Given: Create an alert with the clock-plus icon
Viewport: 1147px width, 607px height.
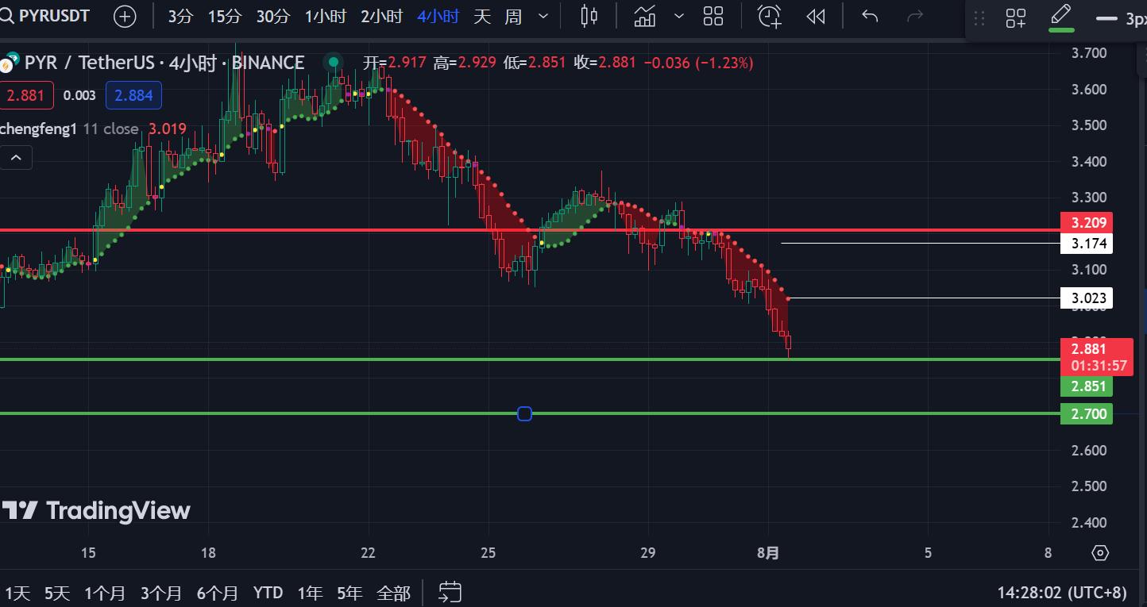Looking at the screenshot, I should [770, 16].
